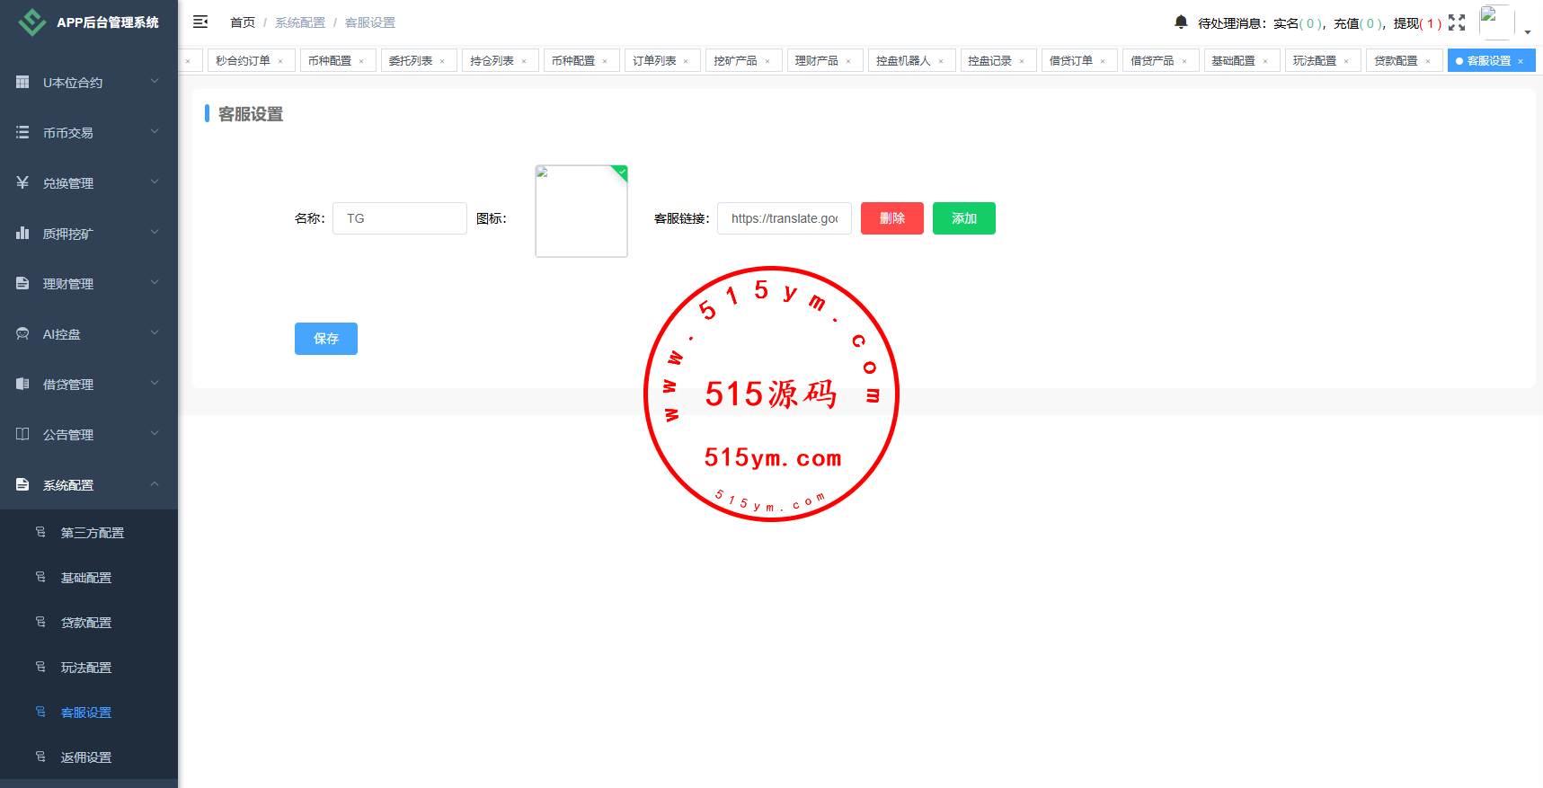Open 返佣设置 in the sidebar
This screenshot has height=788, width=1543.
86,757
